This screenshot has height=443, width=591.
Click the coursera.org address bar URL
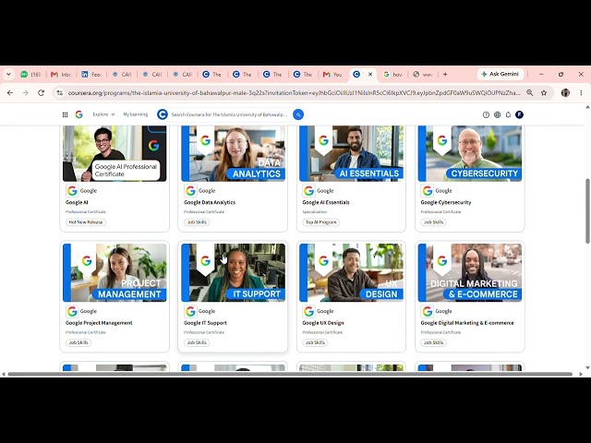click(294, 92)
